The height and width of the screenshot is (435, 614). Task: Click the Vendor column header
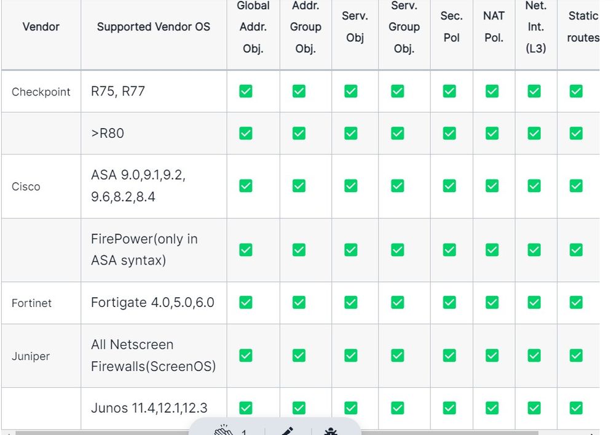click(41, 27)
